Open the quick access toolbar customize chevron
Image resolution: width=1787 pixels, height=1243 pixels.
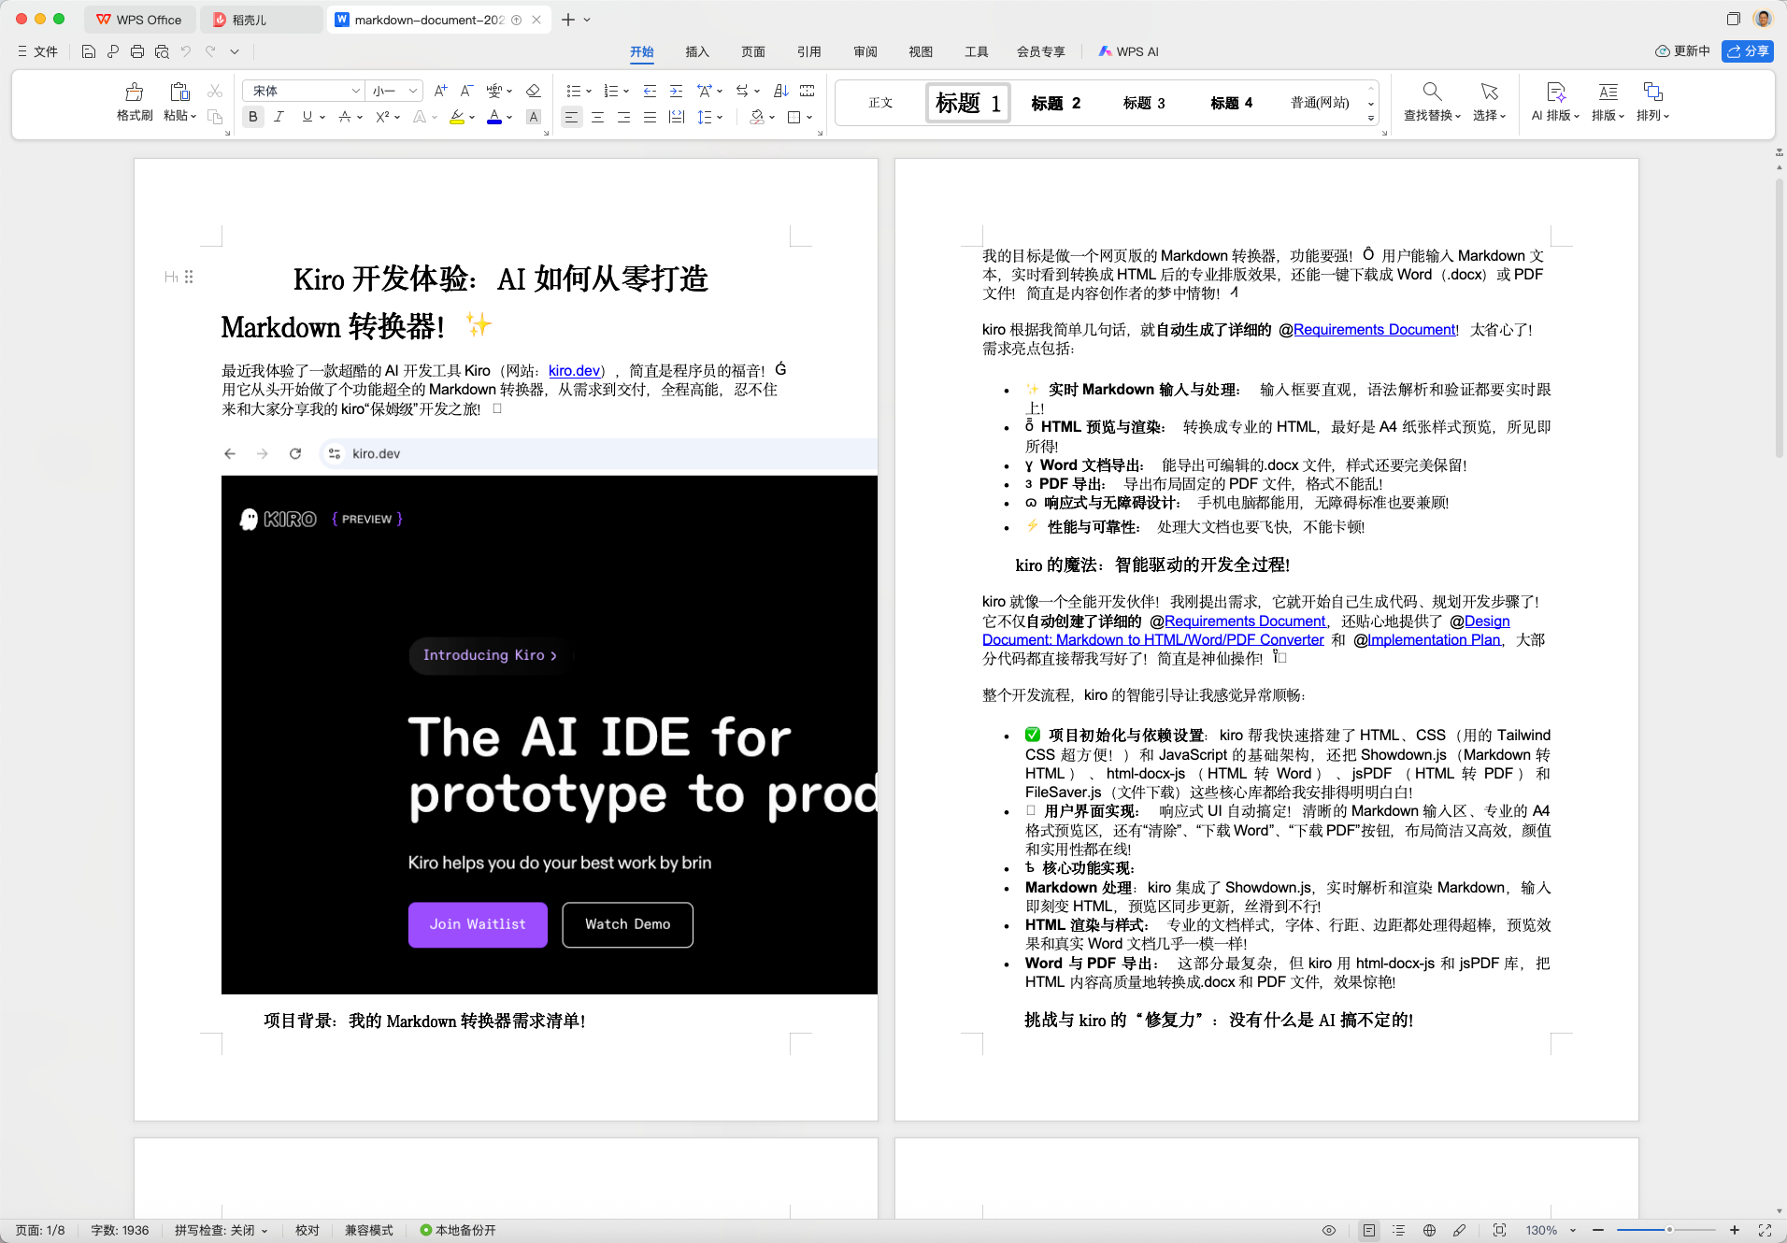(x=235, y=51)
